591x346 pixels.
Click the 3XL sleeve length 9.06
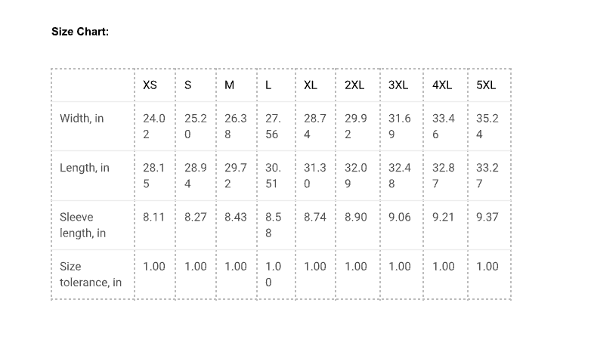click(400, 217)
